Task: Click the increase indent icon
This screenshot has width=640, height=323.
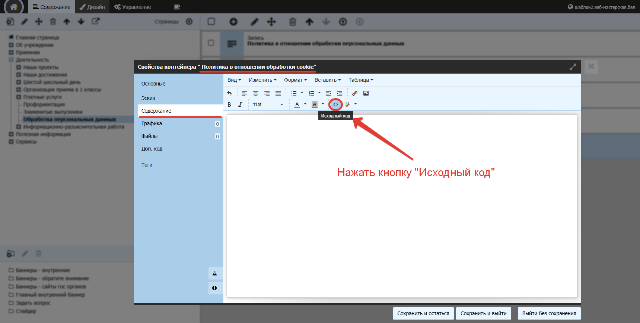Action: tap(340, 93)
